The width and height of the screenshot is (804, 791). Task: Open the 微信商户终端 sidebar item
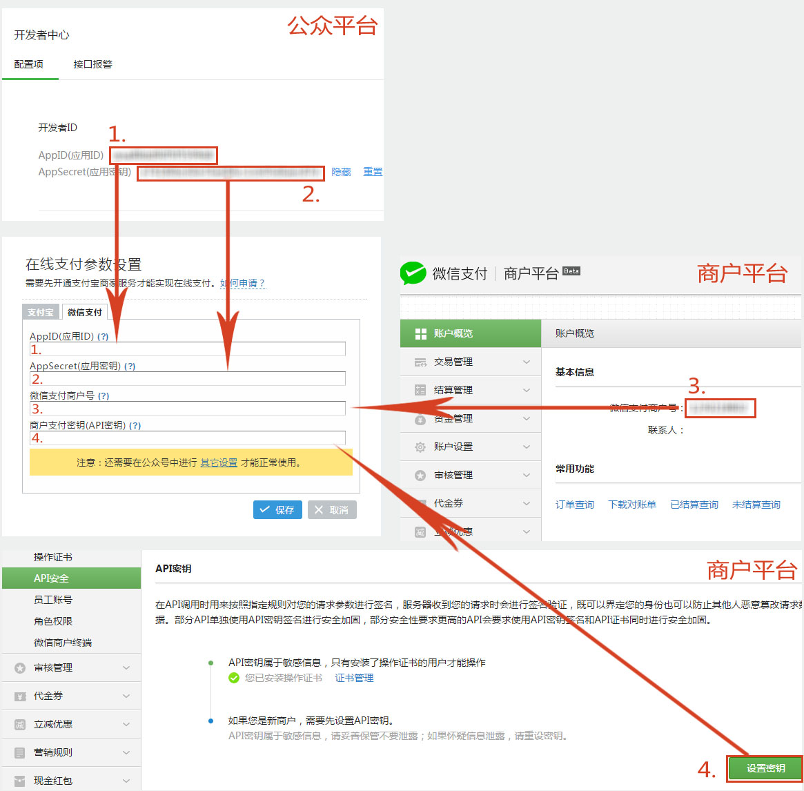click(x=63, y=643)
